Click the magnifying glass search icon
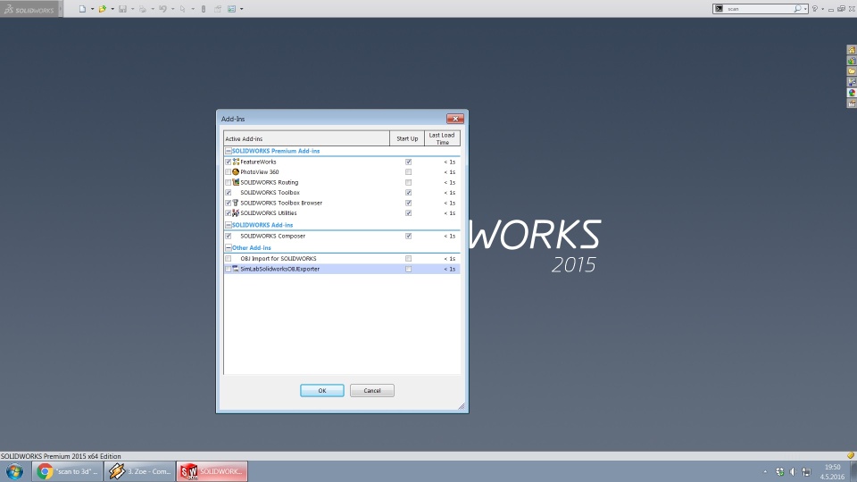857x482 pixels. pyautogui.click(x=797, y=9)
